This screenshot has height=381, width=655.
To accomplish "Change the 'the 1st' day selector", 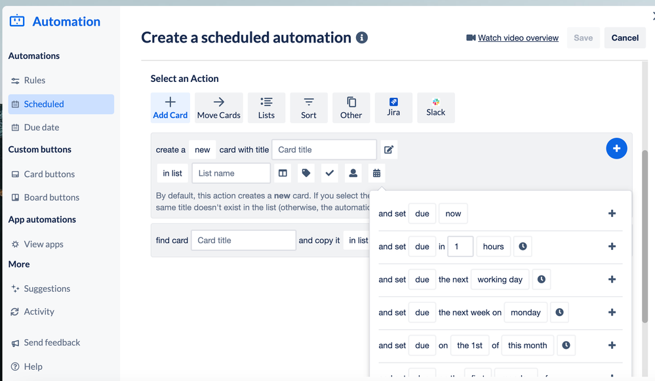I will pos(469,346).
